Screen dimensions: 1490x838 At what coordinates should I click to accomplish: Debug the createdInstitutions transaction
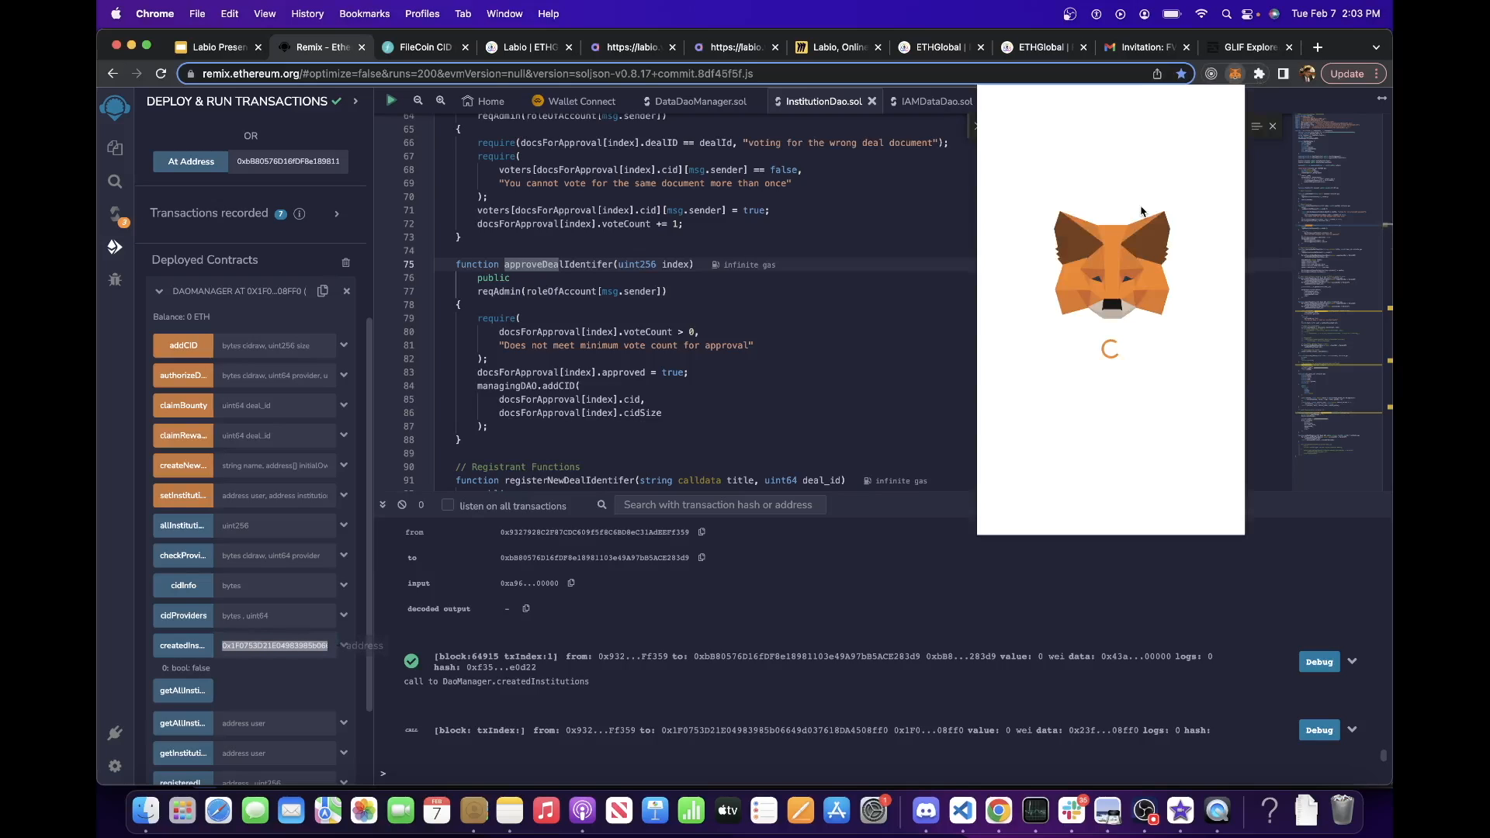(1319, 662)
